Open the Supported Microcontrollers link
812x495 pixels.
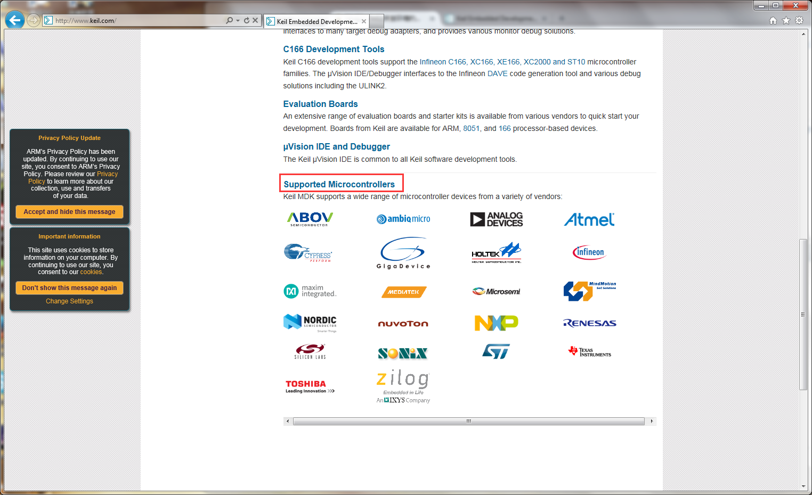[x=339, y=184]
